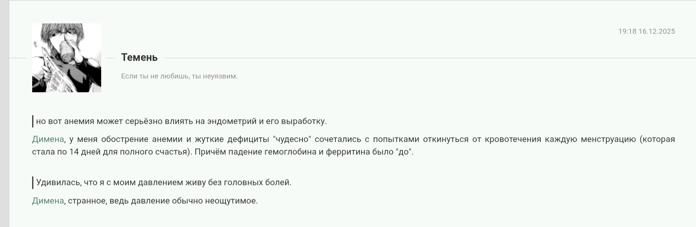Click the word "эндометрий" in the first quote
The image size is (696, 227).
click(x=231, y=122)
